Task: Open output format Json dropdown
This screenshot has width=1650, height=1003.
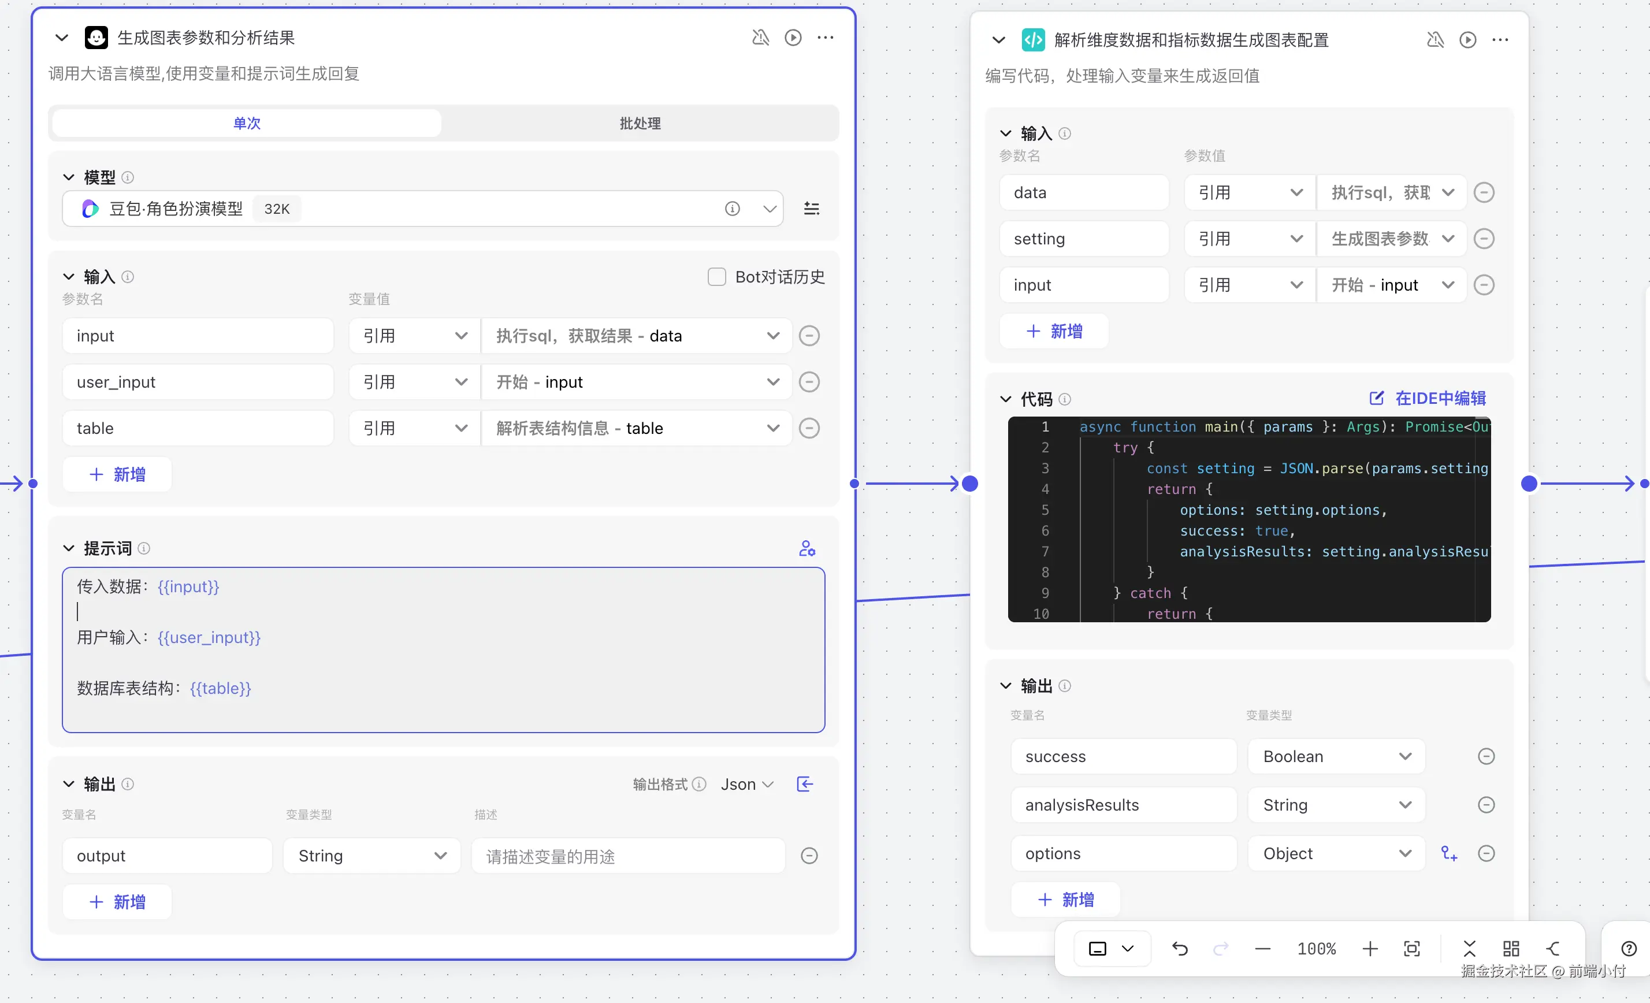Action: (x=746, y=784)
